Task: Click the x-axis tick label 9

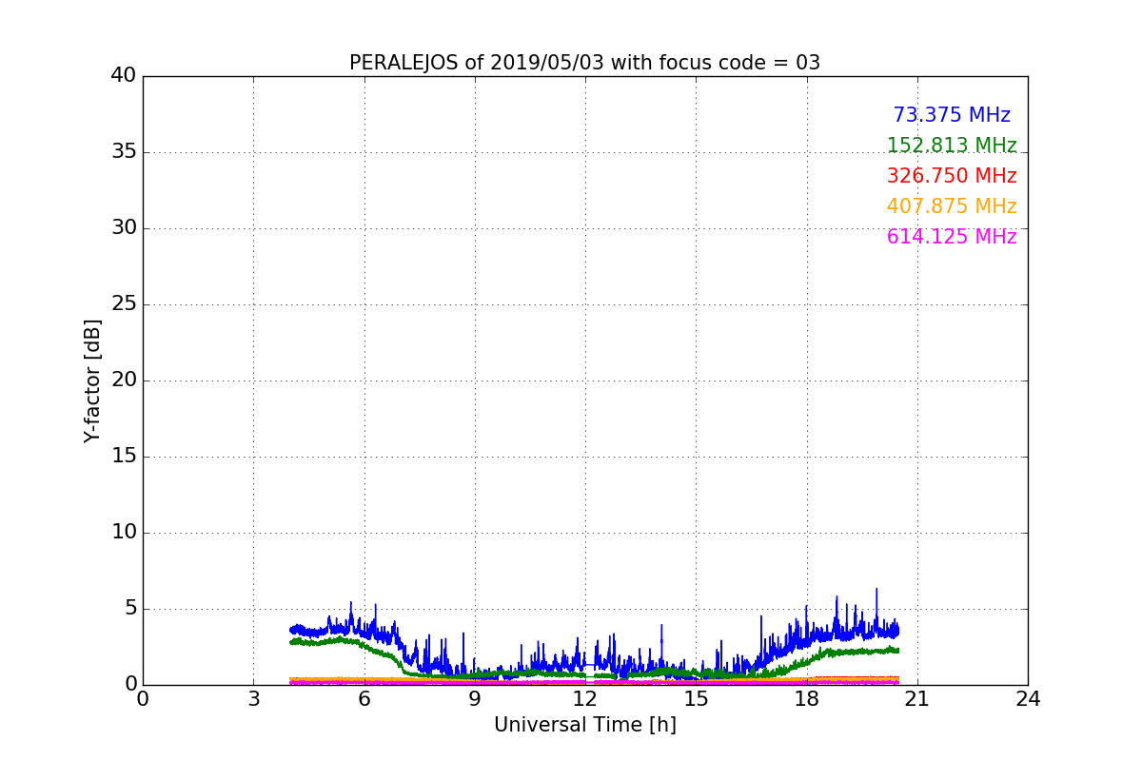Action: pyautogui.click(x=475, y=699)
